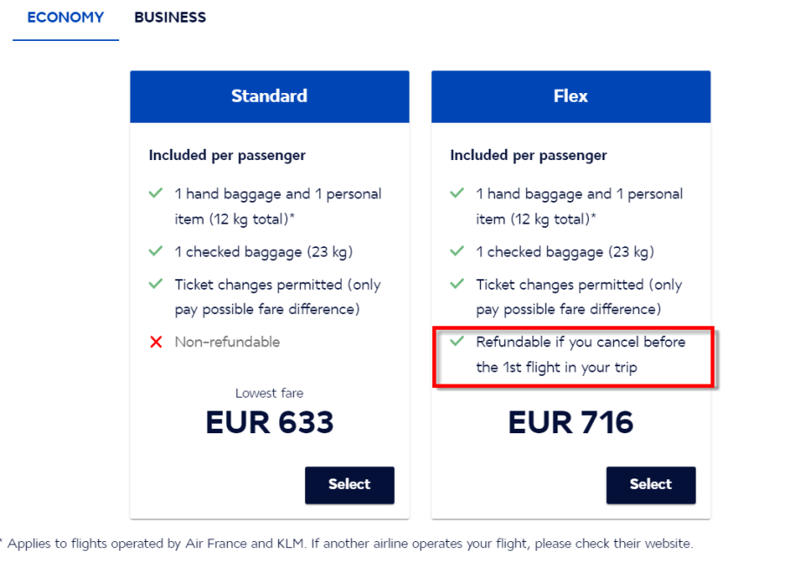Click the EUR 633 lowest fare price
This screenshot has height=562, width=800.
click(x=270, y=422)
